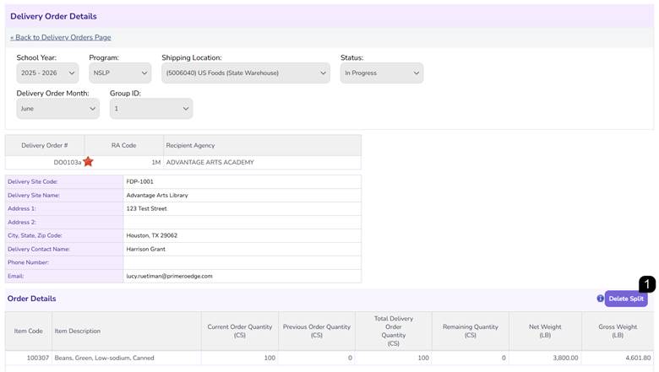The image size is (659, 372).
Task: Click the info icon beside Delete Split
Action: click(600, 299)
